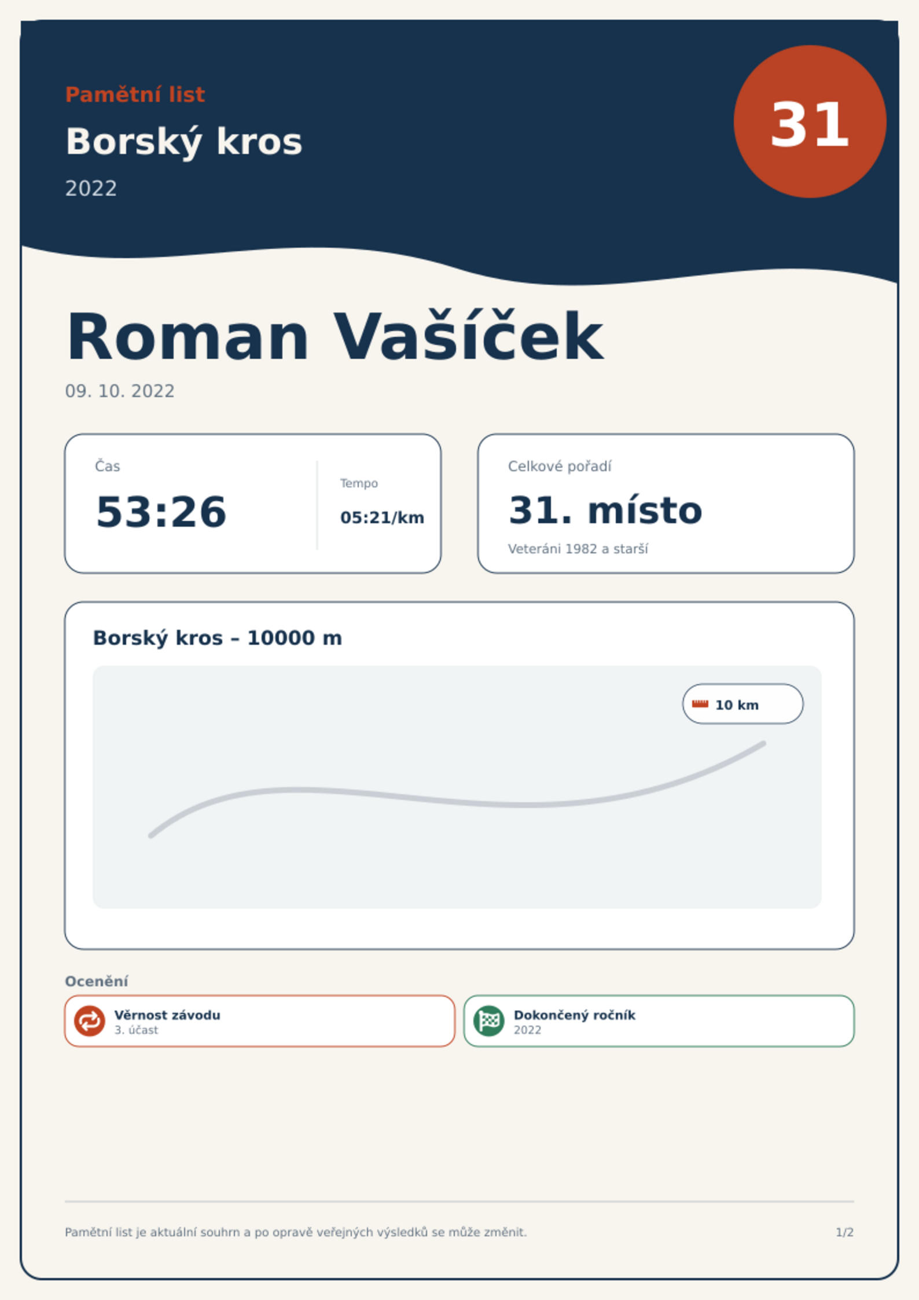Click the year 2022 under the race title
The height and width of the screenshot is (1300, 919).
click(91, 189)
